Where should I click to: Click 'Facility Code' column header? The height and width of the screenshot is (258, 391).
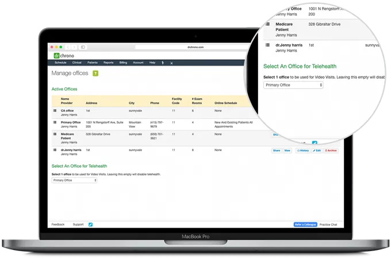(177, 101)
